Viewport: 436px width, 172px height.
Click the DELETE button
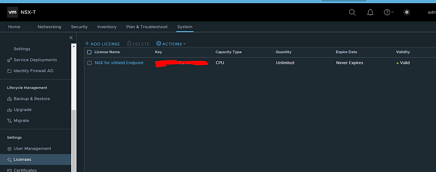click(x=138, y=44)
